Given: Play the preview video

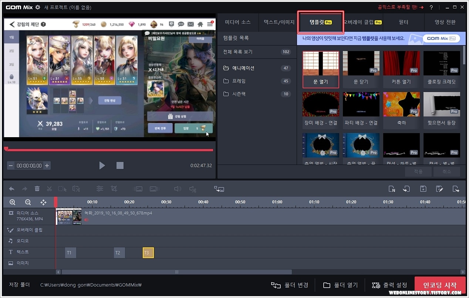Looking at the screenshot, I should (102, 165).
